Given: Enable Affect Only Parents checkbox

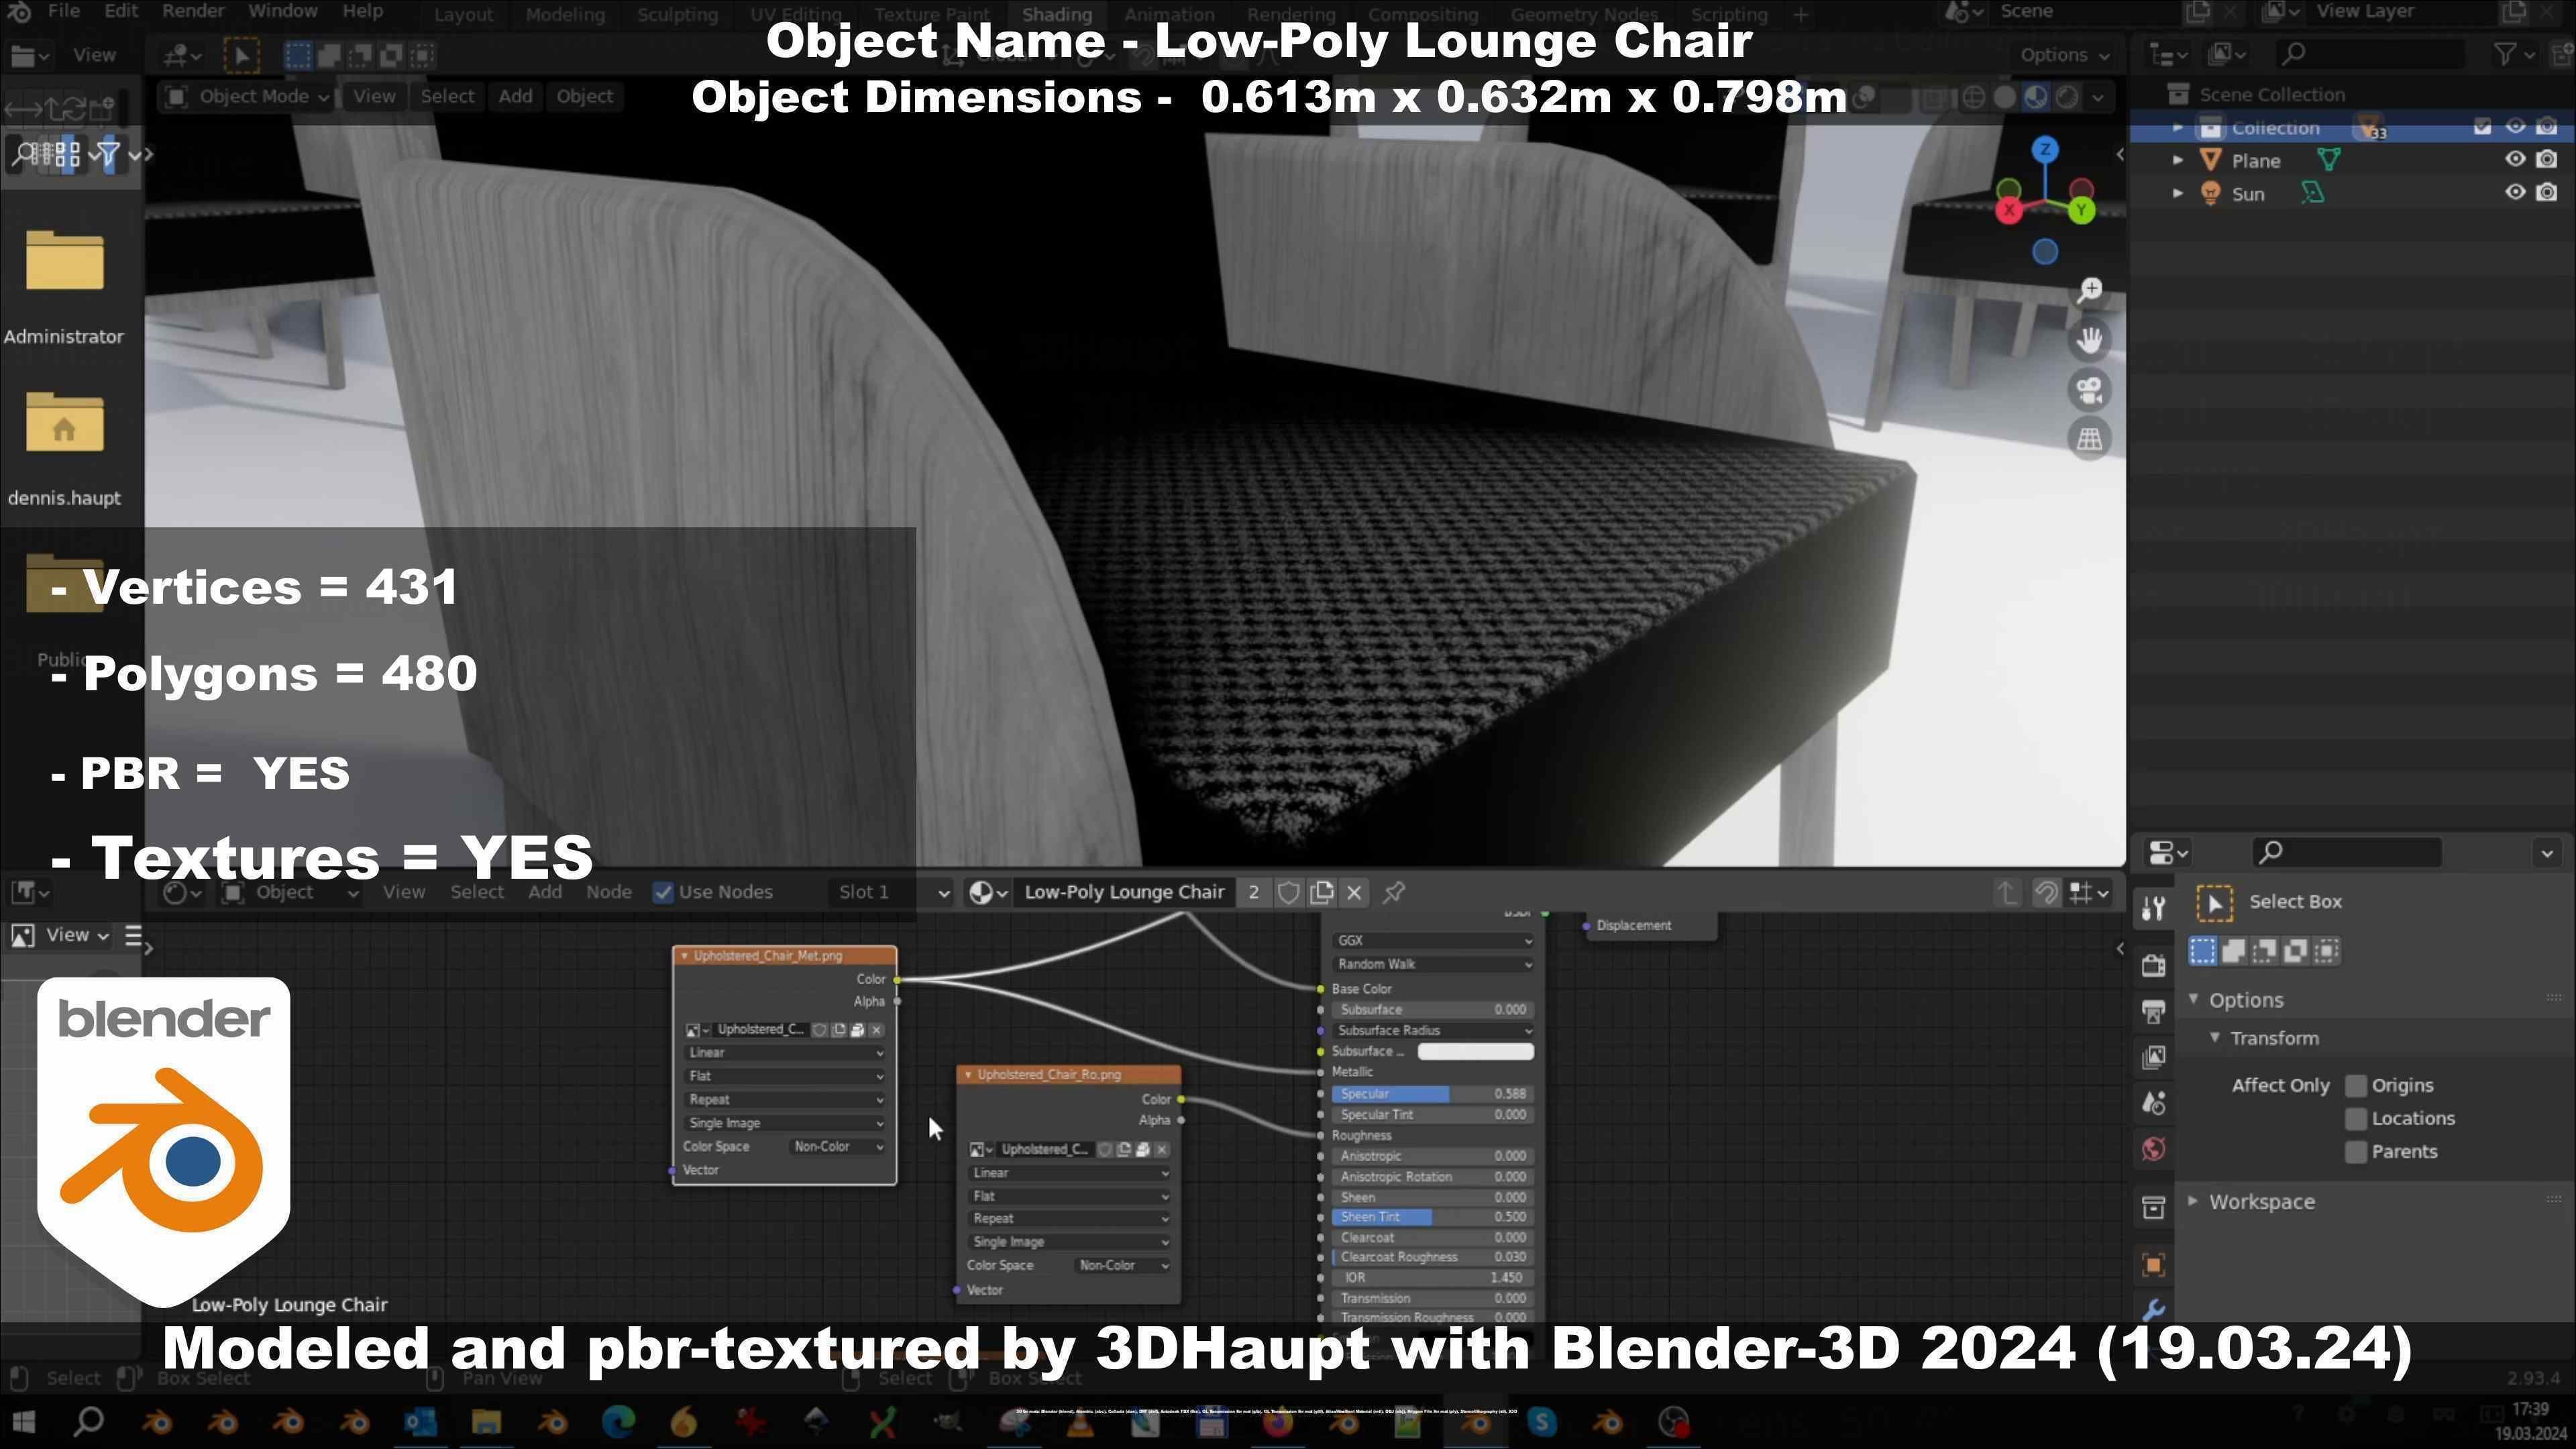Looking at the screenshot, I should (2355, 1152).
